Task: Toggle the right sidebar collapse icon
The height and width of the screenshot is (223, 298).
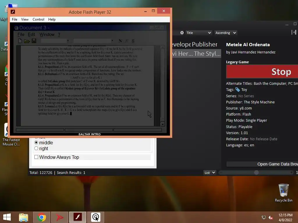Action: click(294, 32)
